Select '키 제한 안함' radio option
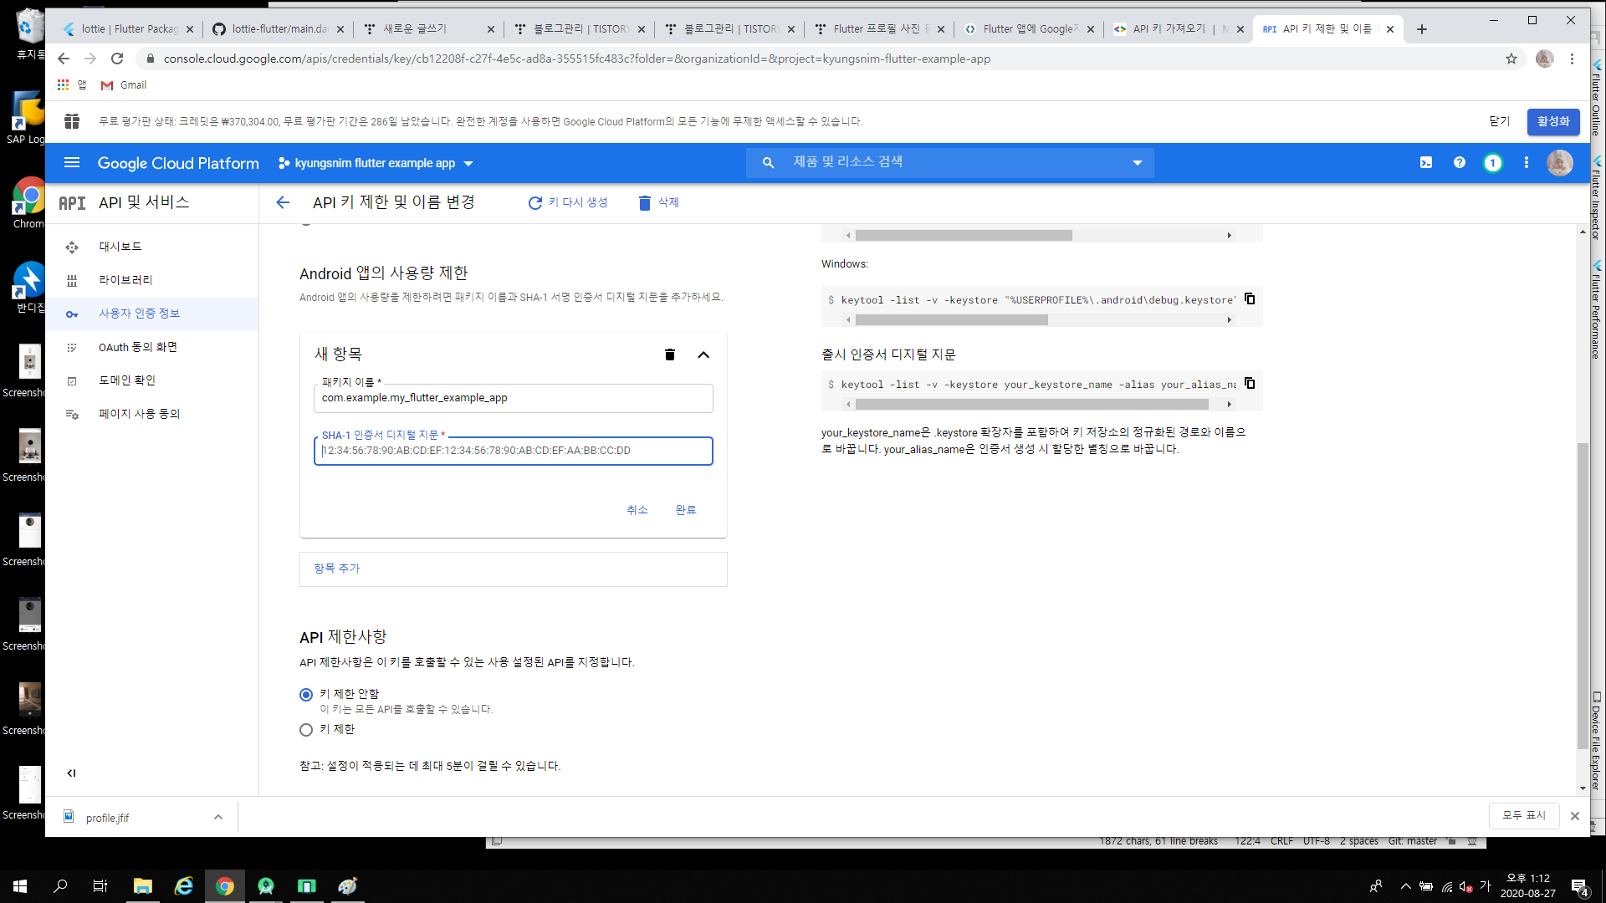1606x903 pixels. tap(306, 695)
